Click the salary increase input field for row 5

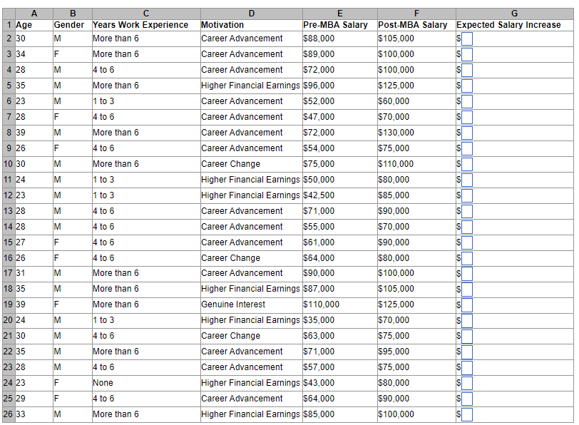point(468,86)
